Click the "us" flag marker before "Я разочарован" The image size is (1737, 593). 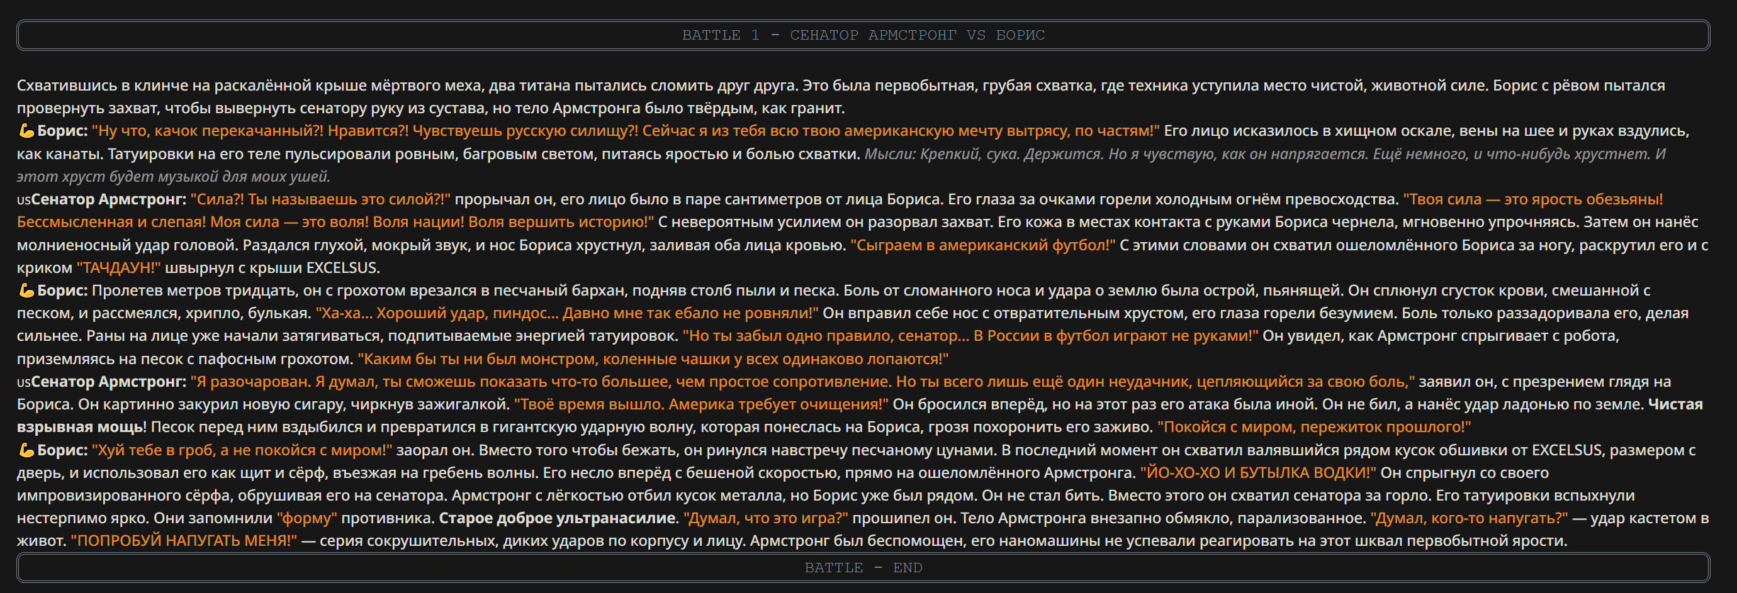[x=24, y=382]
